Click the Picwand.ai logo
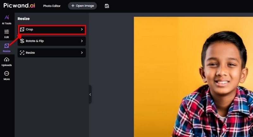This screenshot has width=253, height=137. coord(19,5)
